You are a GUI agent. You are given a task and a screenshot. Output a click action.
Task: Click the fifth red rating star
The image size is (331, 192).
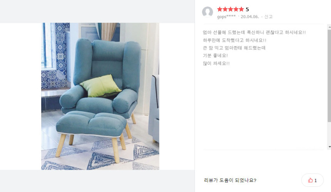241,9
